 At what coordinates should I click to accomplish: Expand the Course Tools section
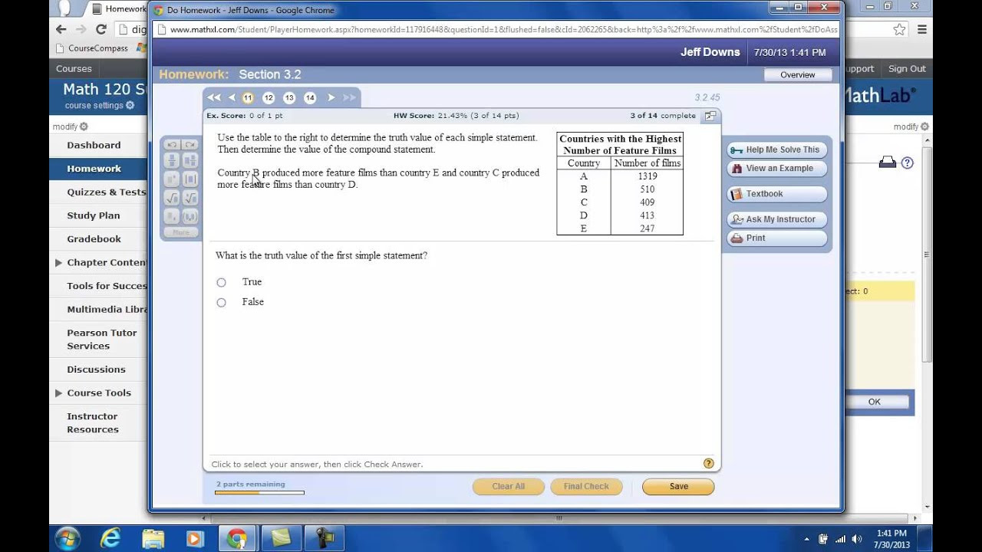point(58,393)
